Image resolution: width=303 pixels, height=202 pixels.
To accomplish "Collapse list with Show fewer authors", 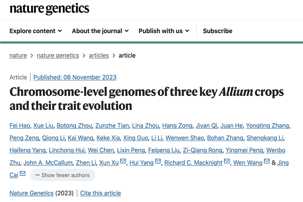I will click(x=63, y=175).
